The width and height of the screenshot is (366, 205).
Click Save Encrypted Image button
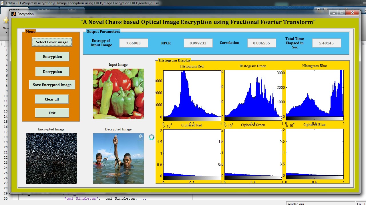(x=52, y=85)
